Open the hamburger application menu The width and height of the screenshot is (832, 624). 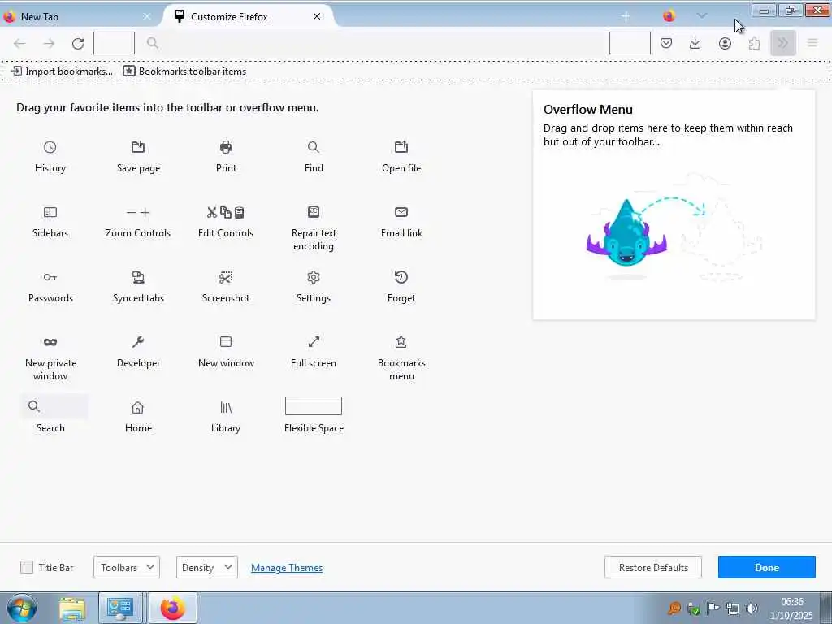click(x=812, y=43)
